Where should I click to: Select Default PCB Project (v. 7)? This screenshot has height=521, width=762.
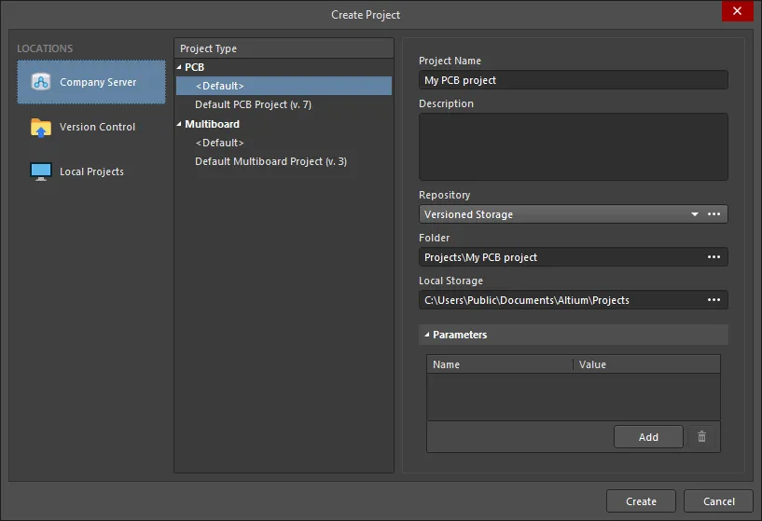(253, 104)
